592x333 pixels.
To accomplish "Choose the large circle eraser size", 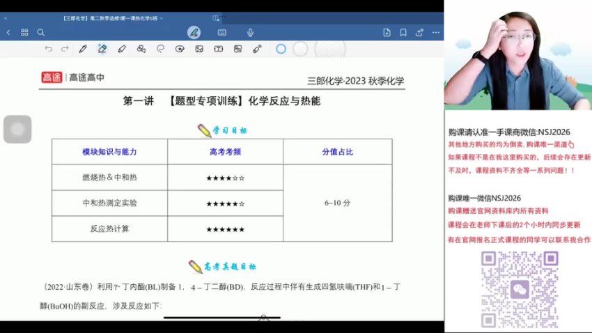I will point(330,49).
